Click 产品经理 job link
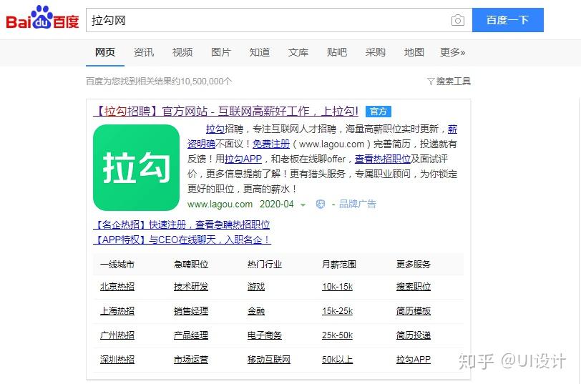 [191, 335]
